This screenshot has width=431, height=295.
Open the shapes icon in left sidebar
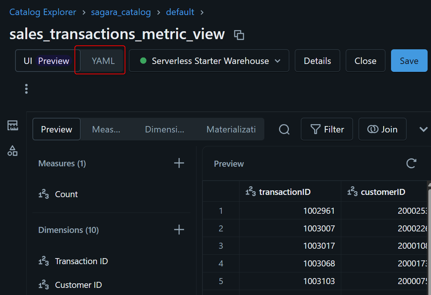[x=13, y=151]
